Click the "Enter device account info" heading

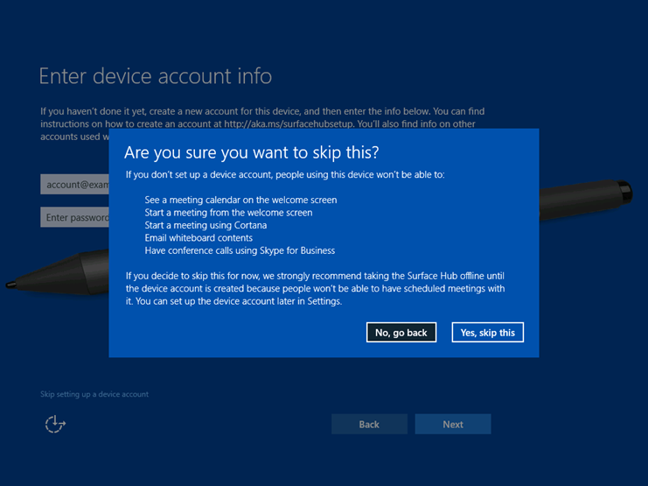tap(156, 76)
